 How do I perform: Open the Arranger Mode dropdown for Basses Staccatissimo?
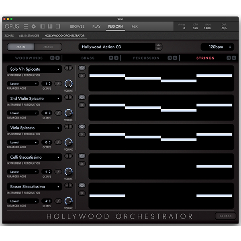(23, 201)
